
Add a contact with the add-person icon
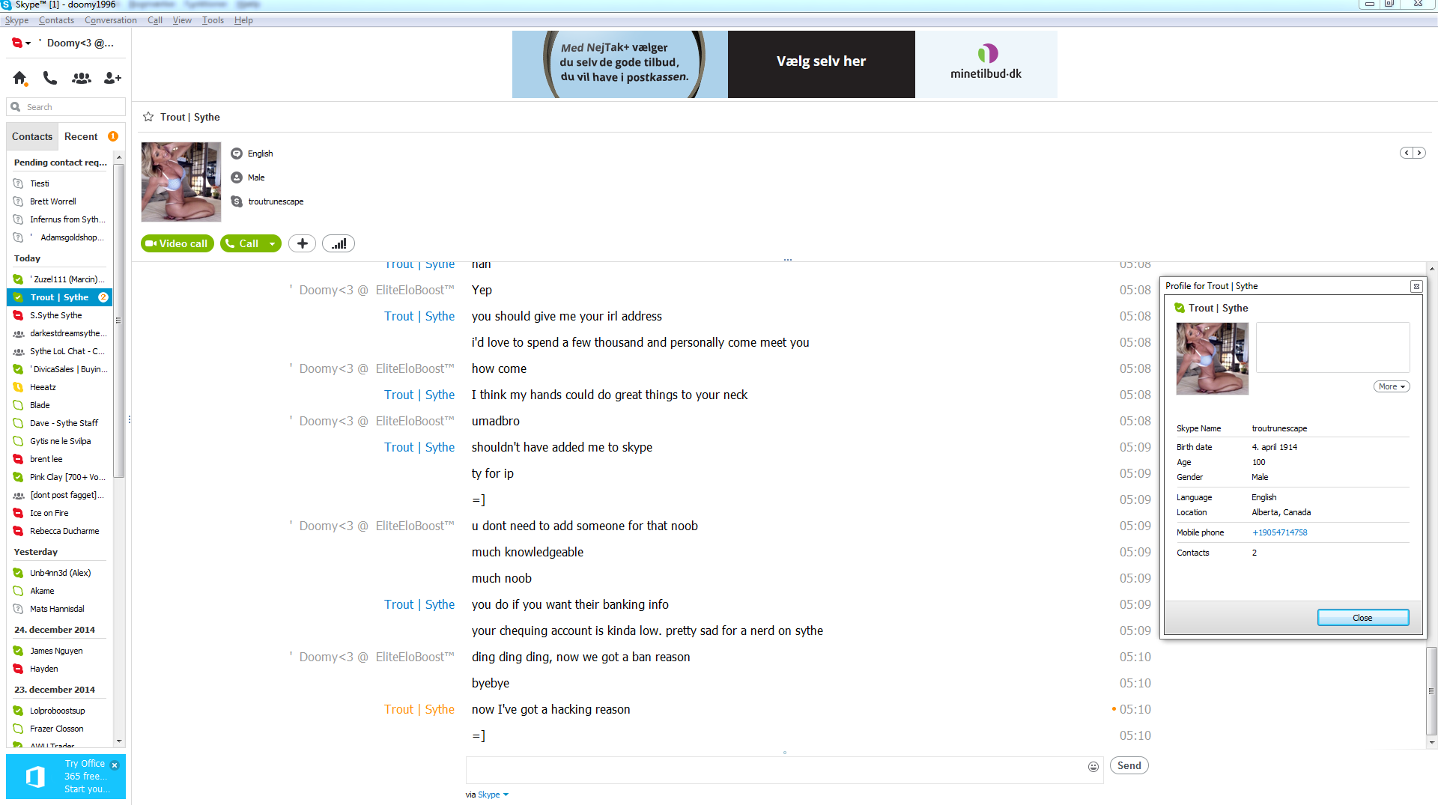112,78
